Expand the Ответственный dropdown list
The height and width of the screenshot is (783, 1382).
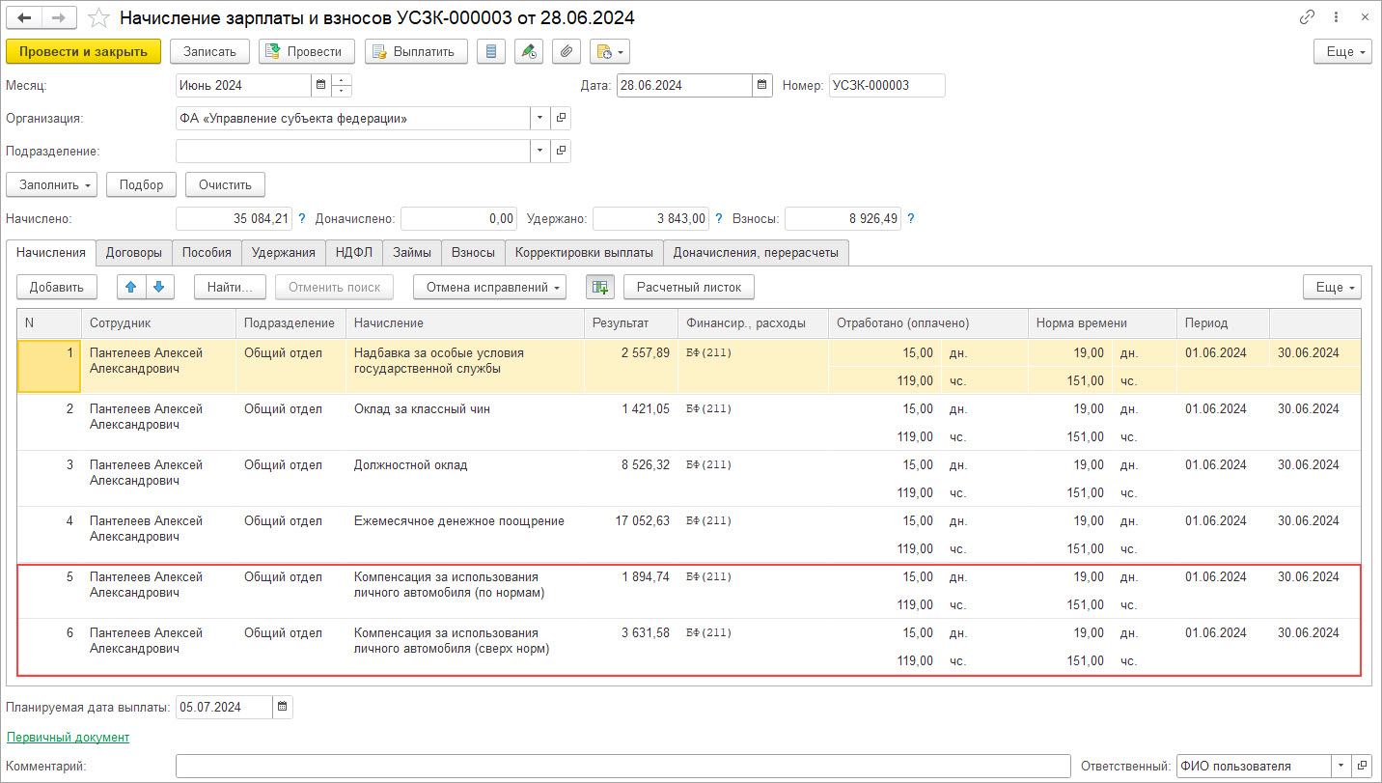(x=1341, y=766)
